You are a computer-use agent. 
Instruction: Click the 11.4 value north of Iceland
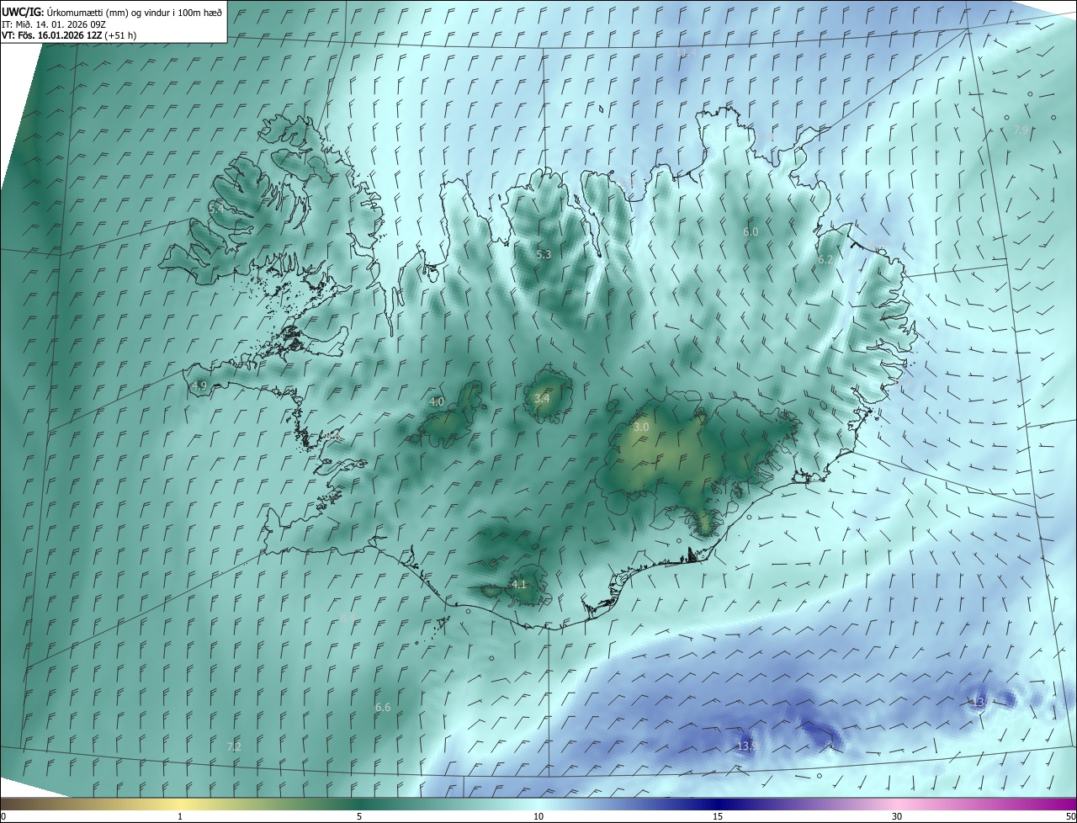pos(687,52)
